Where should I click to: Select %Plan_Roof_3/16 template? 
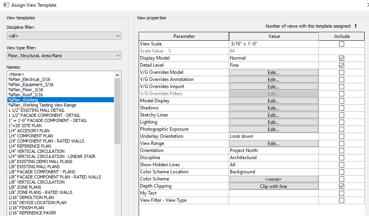pyautogui.click(x=25, y=95)
